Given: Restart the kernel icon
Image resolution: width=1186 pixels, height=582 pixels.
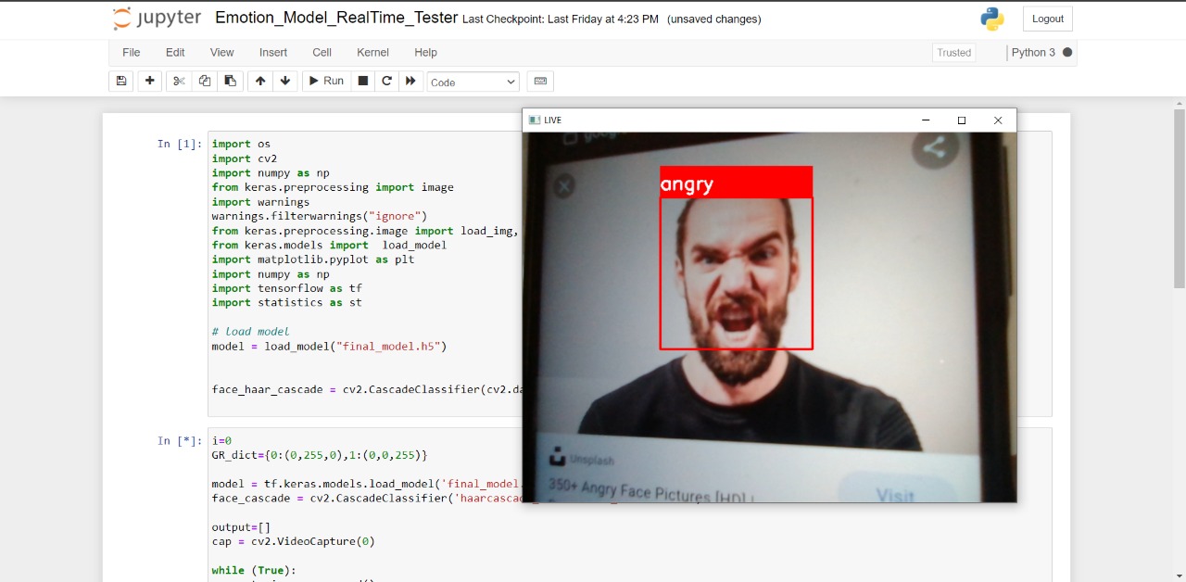Looking at the screenshot, I should [387, 82].
